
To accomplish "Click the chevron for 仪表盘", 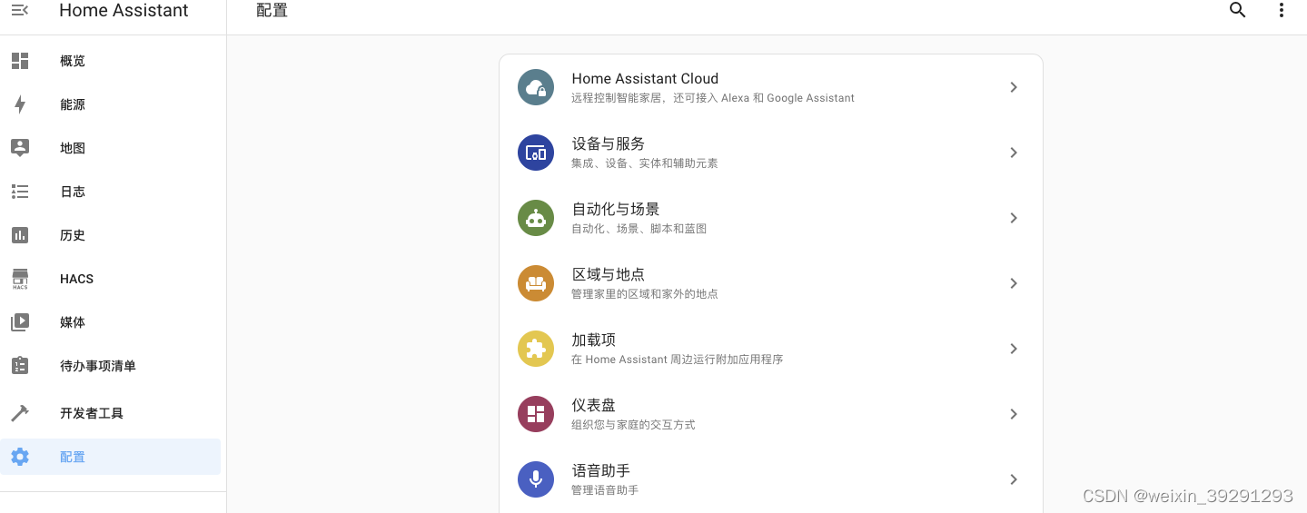I will pos(1014,414).
